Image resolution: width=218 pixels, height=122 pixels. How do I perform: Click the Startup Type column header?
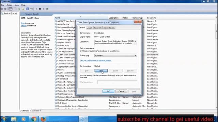coord(139,18)
